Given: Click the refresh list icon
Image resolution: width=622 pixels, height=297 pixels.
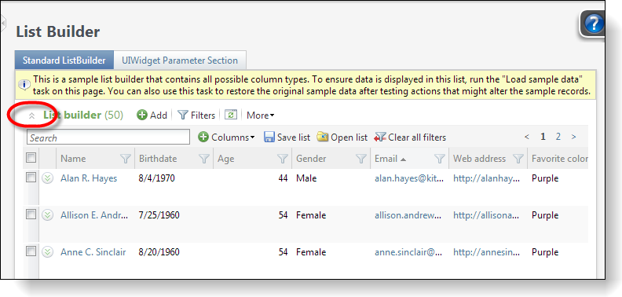Looking at the screenshot, I should point(231,115).
